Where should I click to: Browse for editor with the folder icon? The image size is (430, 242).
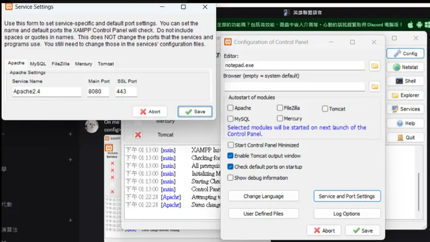click(x=375, y=66)
